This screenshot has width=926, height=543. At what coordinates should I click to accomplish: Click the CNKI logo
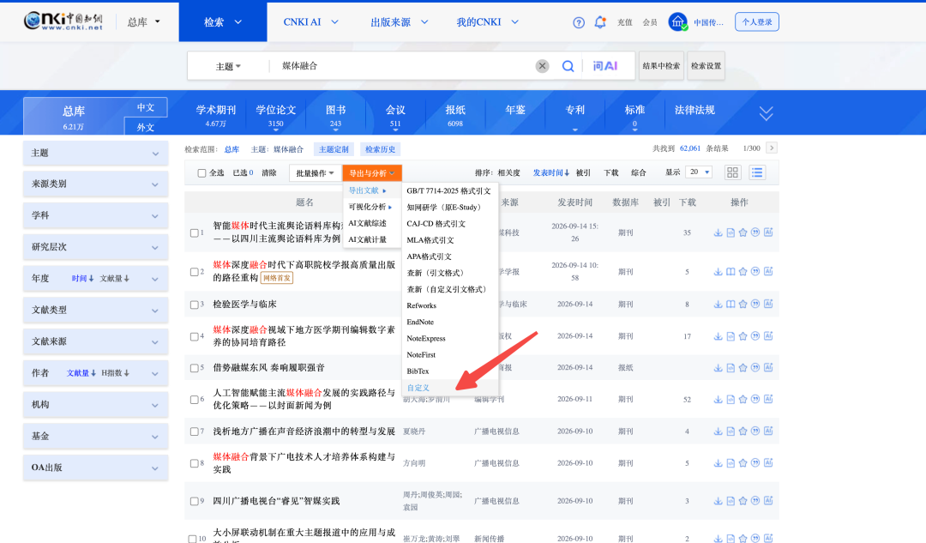pos(63,21)
